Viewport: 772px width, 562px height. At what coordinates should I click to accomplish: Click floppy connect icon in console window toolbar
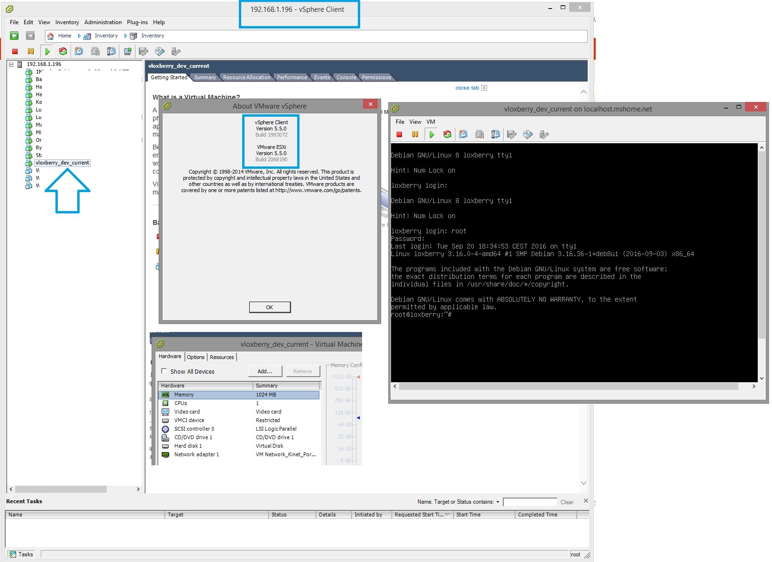coord(512,134)
